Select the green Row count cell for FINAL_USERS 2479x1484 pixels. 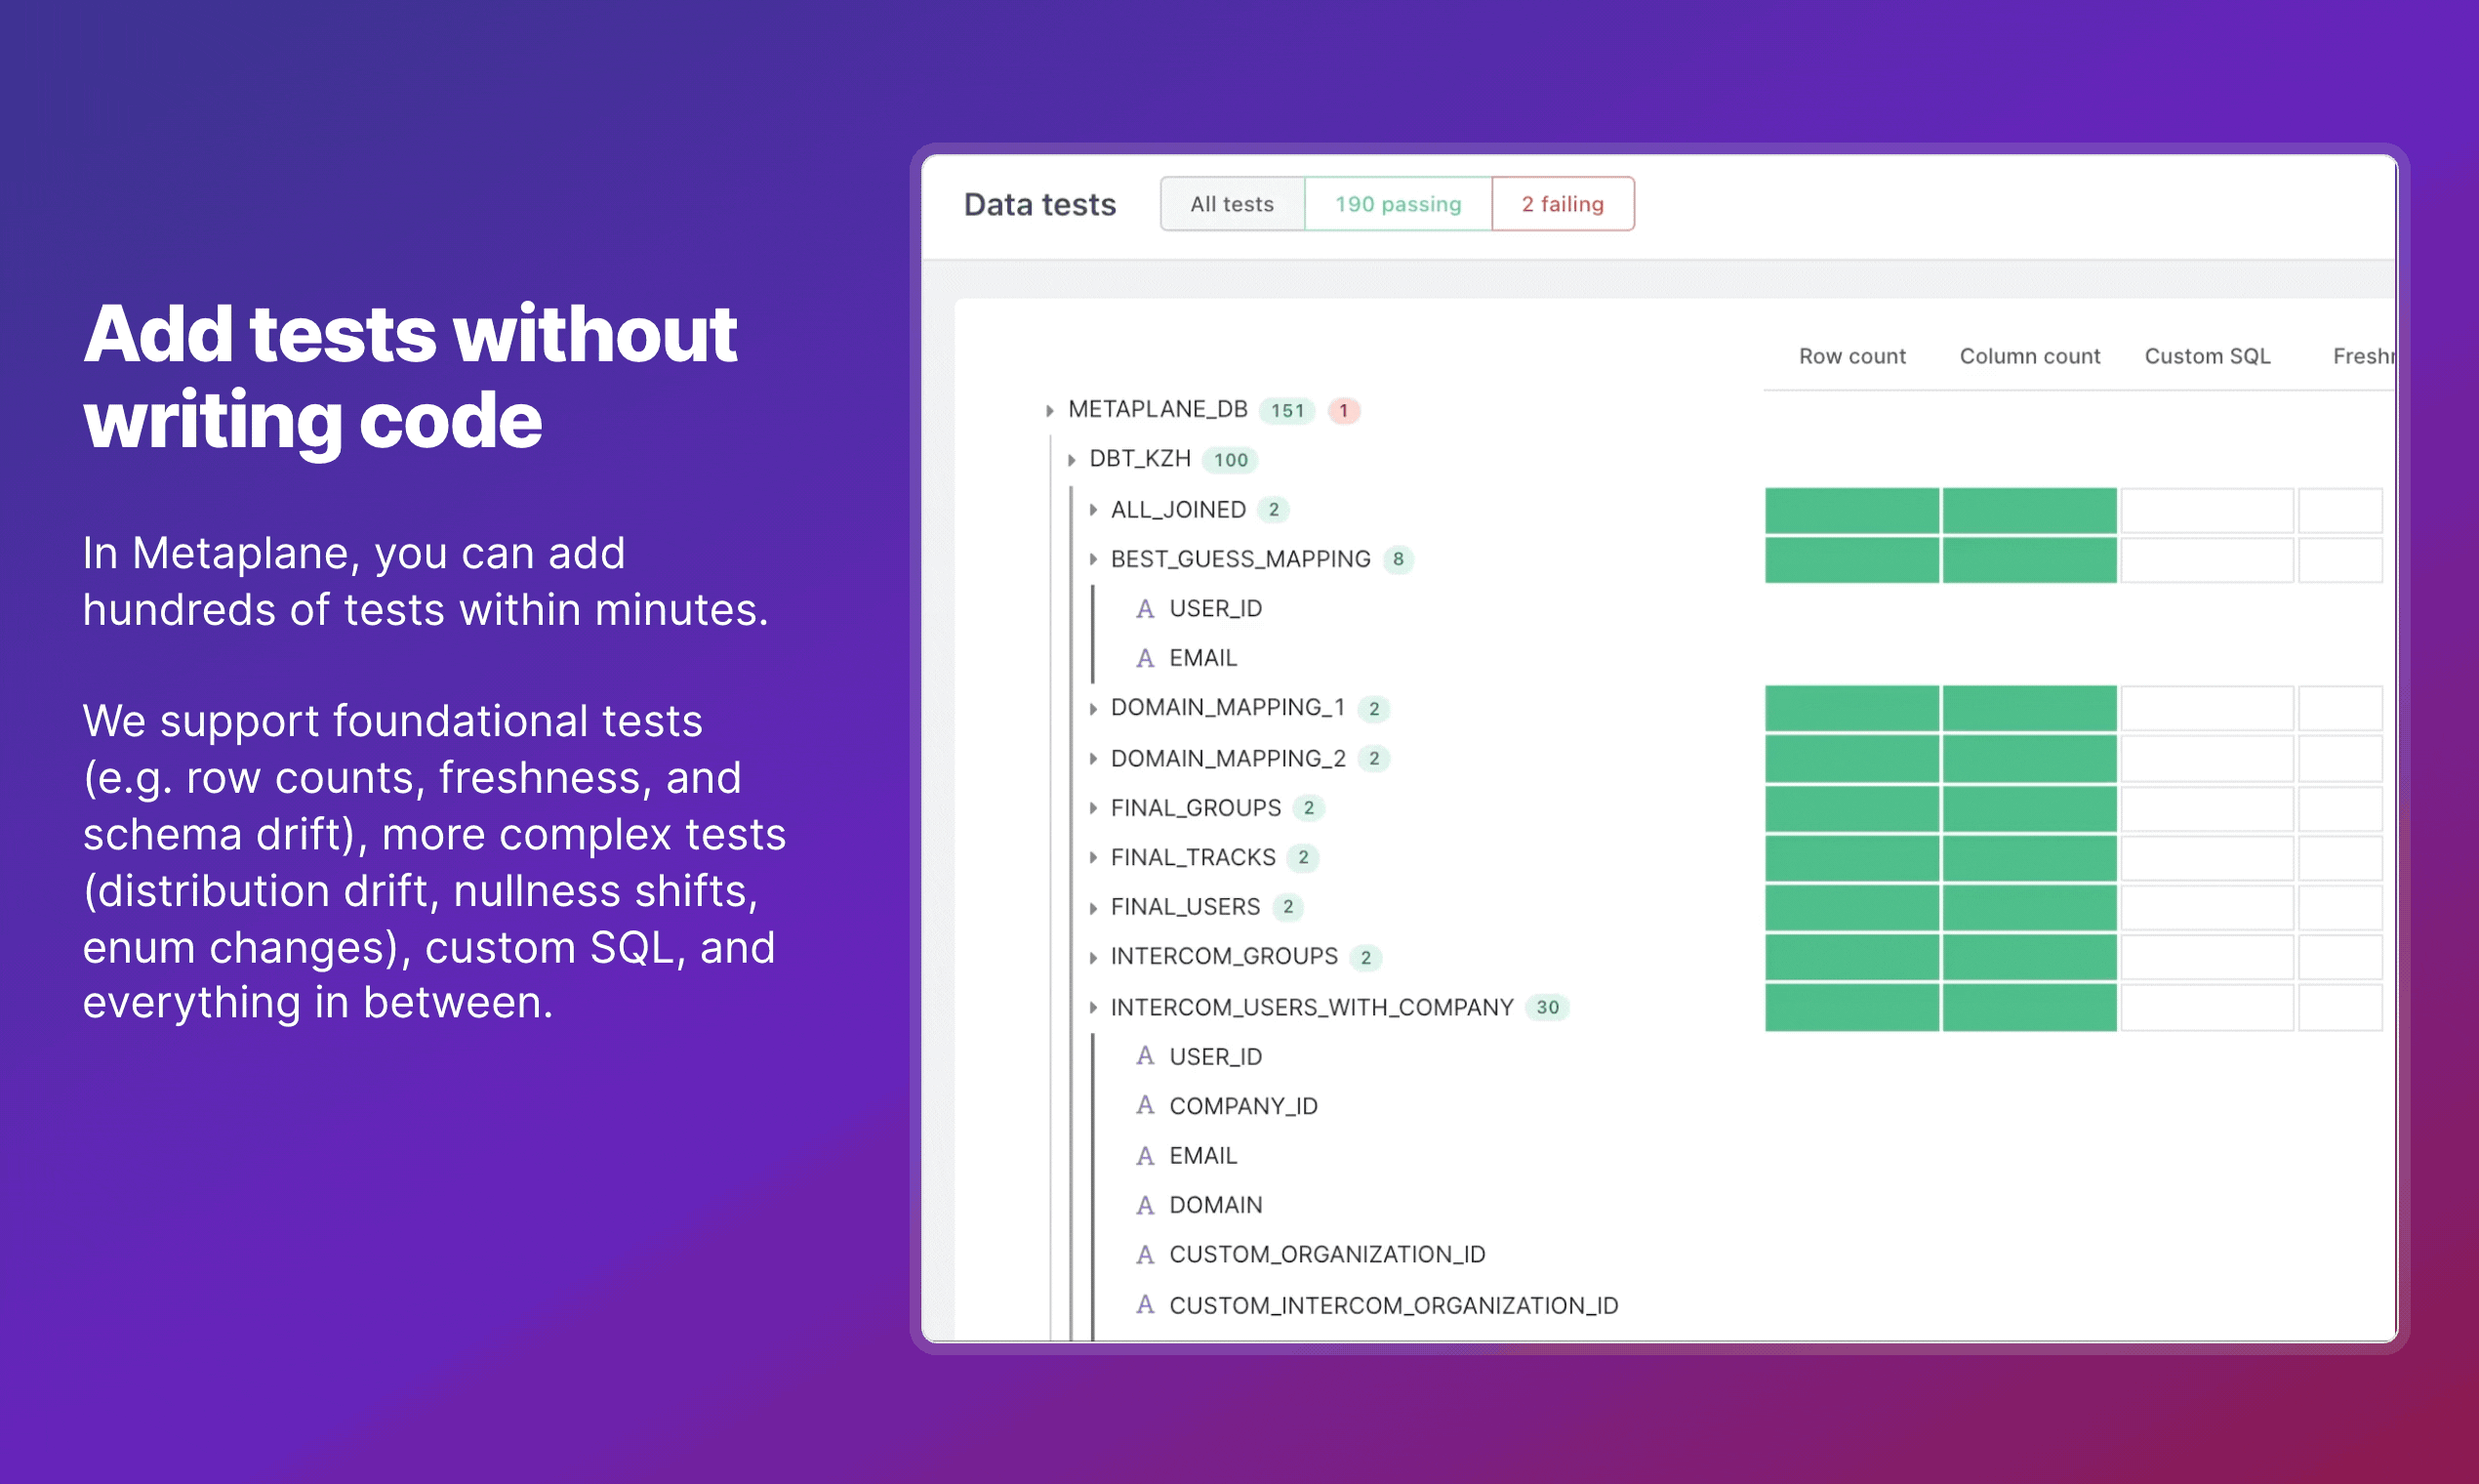coord(1852,907)
